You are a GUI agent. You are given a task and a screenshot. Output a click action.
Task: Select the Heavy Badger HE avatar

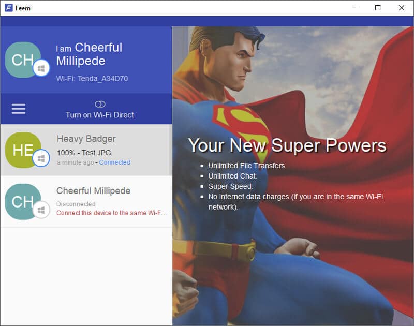[x=23, y=150]
